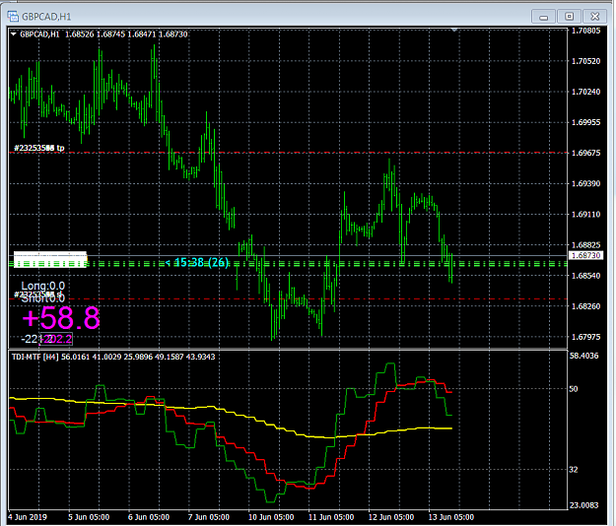Click the 12 Jun 05:00 time label
Screen dimensions: 616x526
coord(391,517)
